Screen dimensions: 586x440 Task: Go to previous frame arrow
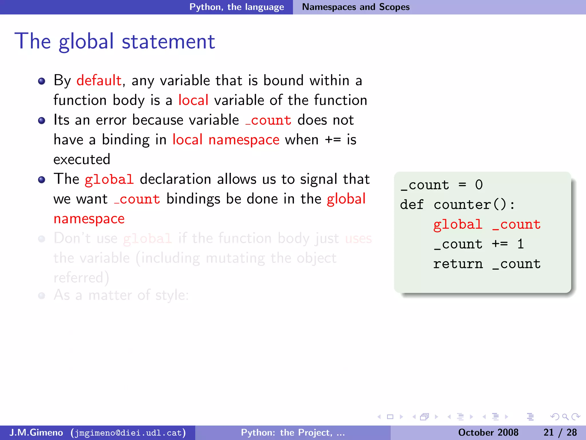coord(414,417)
